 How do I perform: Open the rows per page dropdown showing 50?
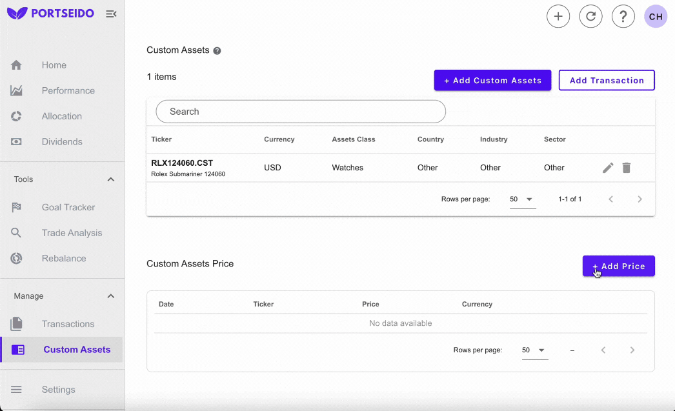523,199
